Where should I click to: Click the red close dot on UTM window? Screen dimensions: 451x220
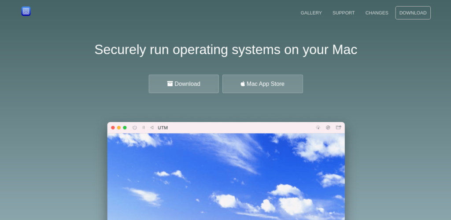tap(113, 128)
